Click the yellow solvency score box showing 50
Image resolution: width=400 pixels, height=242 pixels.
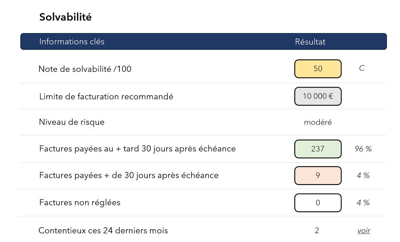(318, 69)
